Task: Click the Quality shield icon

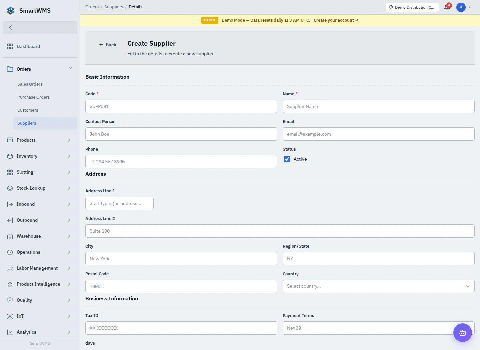Action: coord(10,300)
